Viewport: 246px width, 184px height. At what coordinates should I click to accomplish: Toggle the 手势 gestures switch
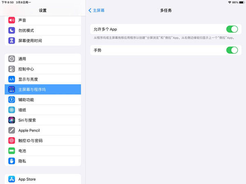point(232,50)
